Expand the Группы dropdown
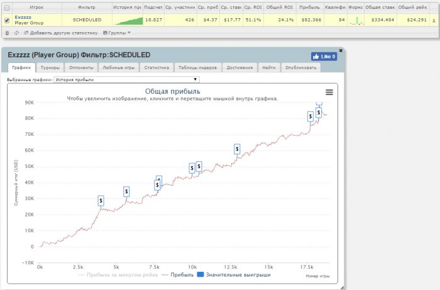This screenshot has width=440, height=290. 117,33
